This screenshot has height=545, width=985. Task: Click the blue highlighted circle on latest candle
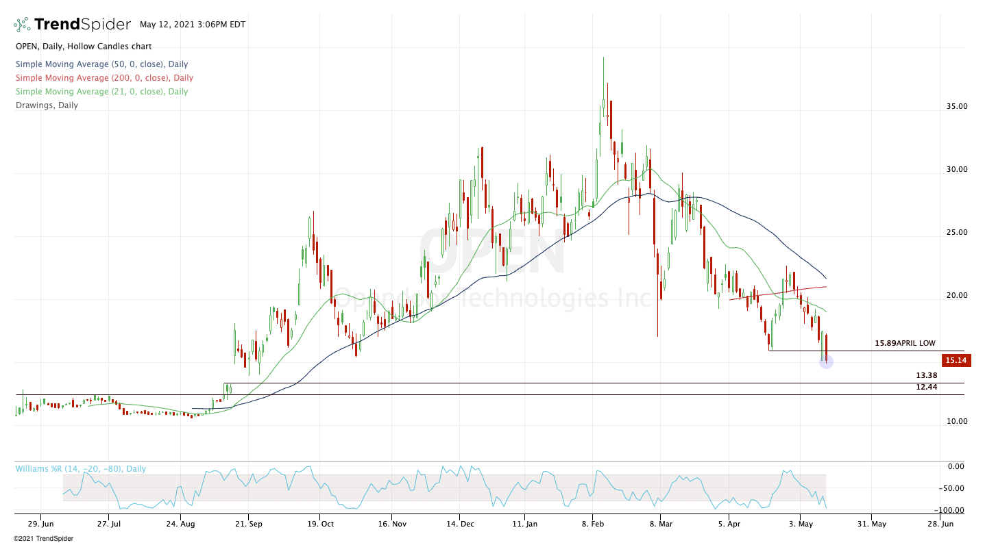tap(826, 362)
